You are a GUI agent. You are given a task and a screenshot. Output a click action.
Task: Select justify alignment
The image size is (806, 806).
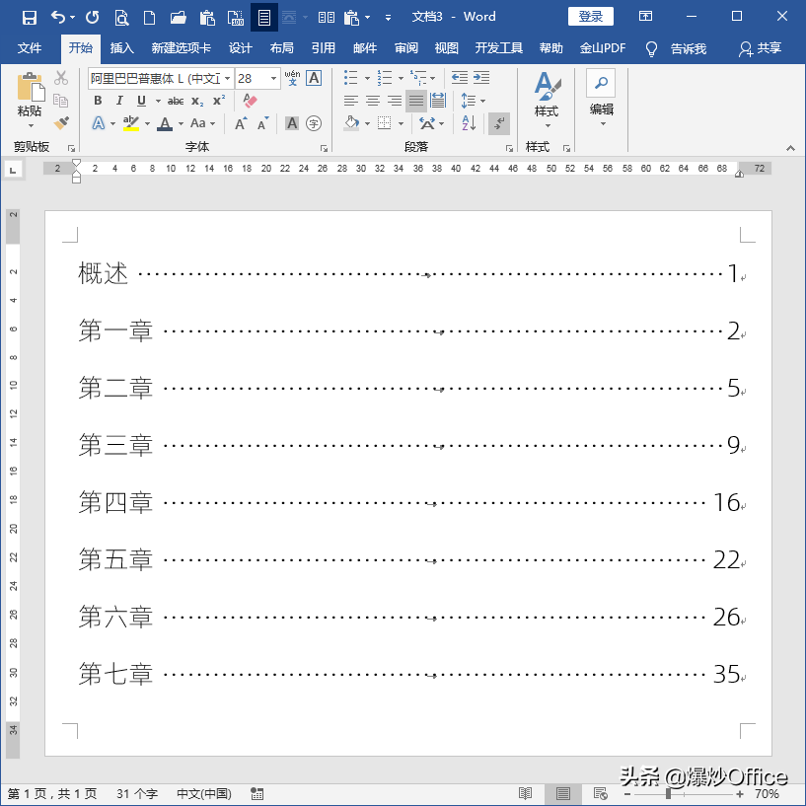coord(416,101)
